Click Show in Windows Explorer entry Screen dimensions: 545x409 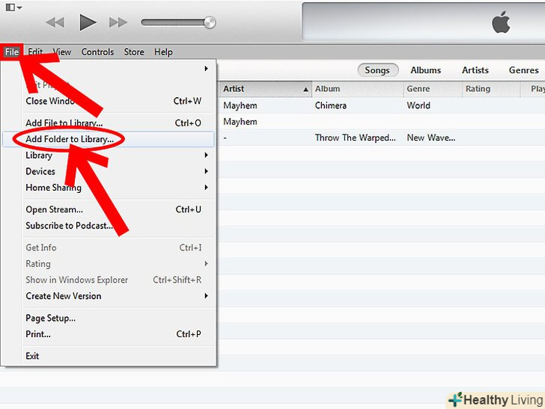[108, 280]
